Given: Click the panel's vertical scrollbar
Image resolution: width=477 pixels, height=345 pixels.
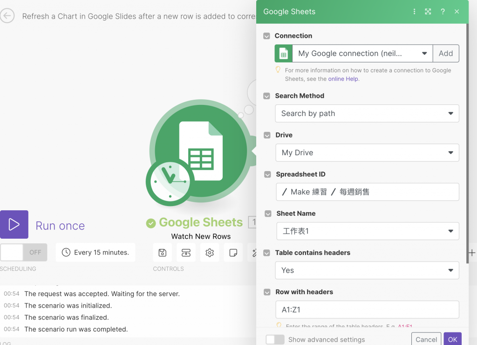Looking at the screenshot, I should pos(467,143).
